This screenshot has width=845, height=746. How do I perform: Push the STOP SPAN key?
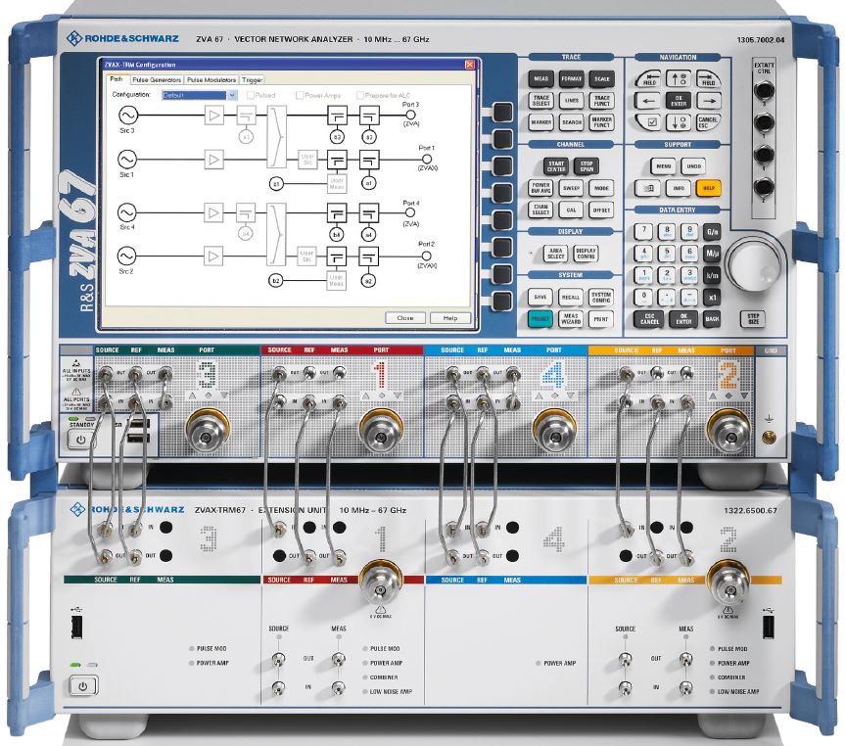tap(587, 166)
